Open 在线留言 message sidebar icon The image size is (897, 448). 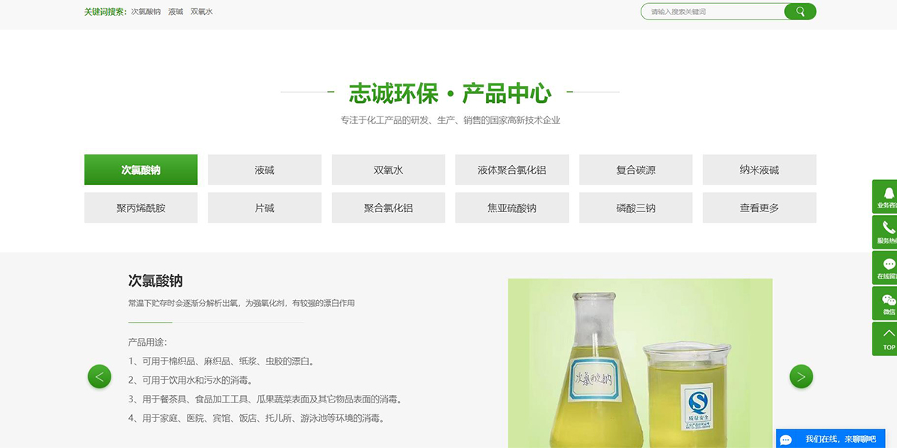[x=888, y=267]
